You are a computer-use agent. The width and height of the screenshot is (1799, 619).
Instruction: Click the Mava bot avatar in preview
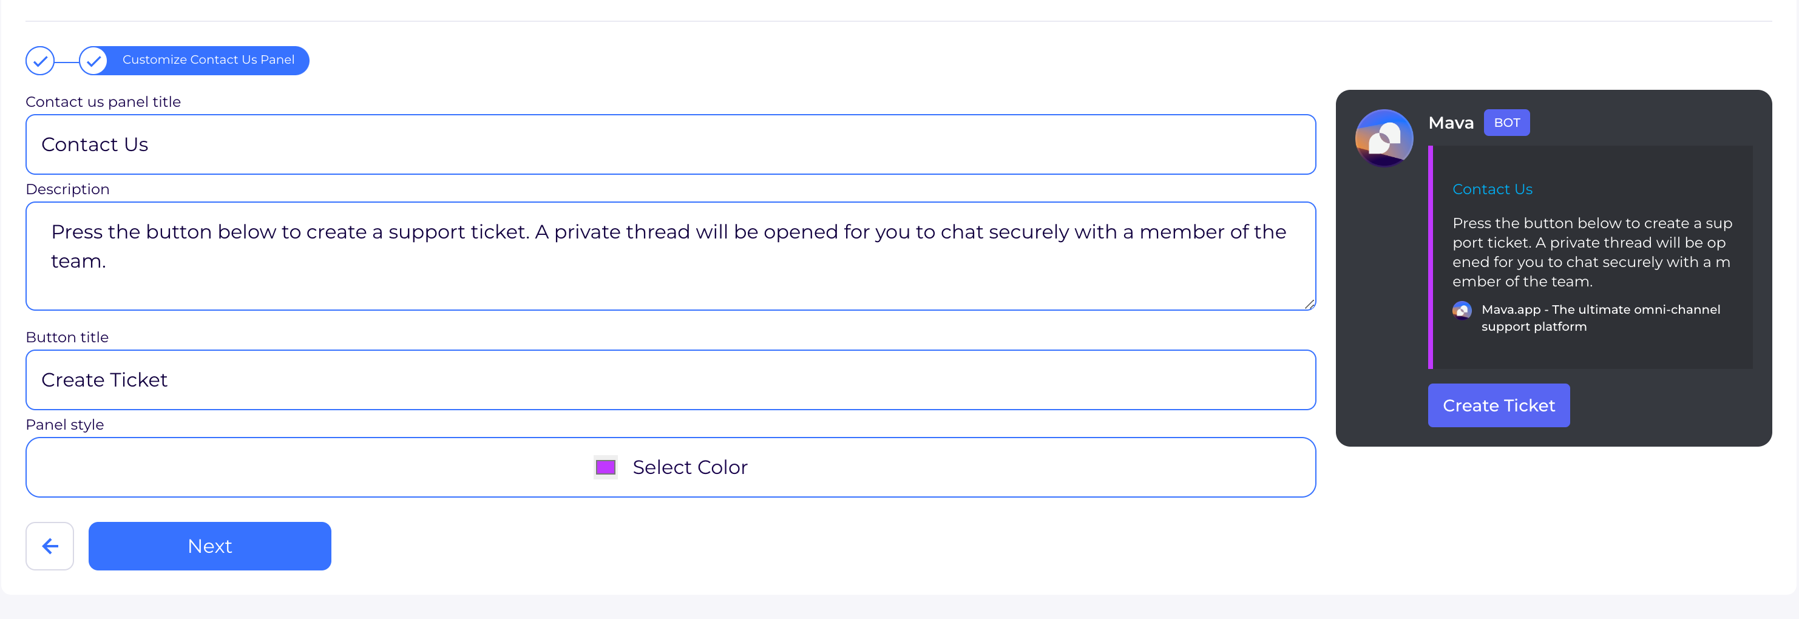click(1383, 138)
